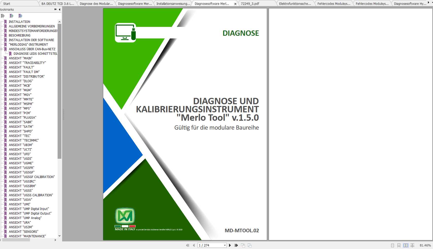Open the BA DEUTZ TCD 3.6 L... tab

pyautogui.click(x=58, y=4)
